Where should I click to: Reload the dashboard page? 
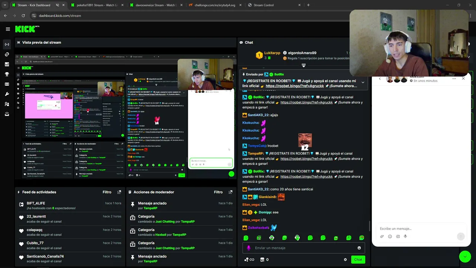tap(23, 16)
